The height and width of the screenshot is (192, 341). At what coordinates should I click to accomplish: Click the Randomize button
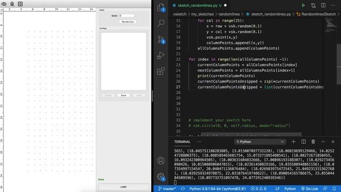(128, 22)
